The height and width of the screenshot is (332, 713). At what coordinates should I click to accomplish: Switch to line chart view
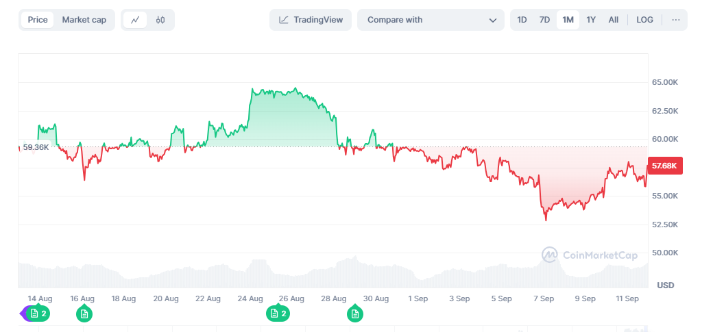(135, 20)
